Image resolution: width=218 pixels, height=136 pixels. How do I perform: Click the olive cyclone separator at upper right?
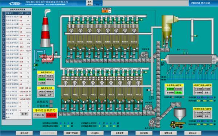tap(168, 30)
